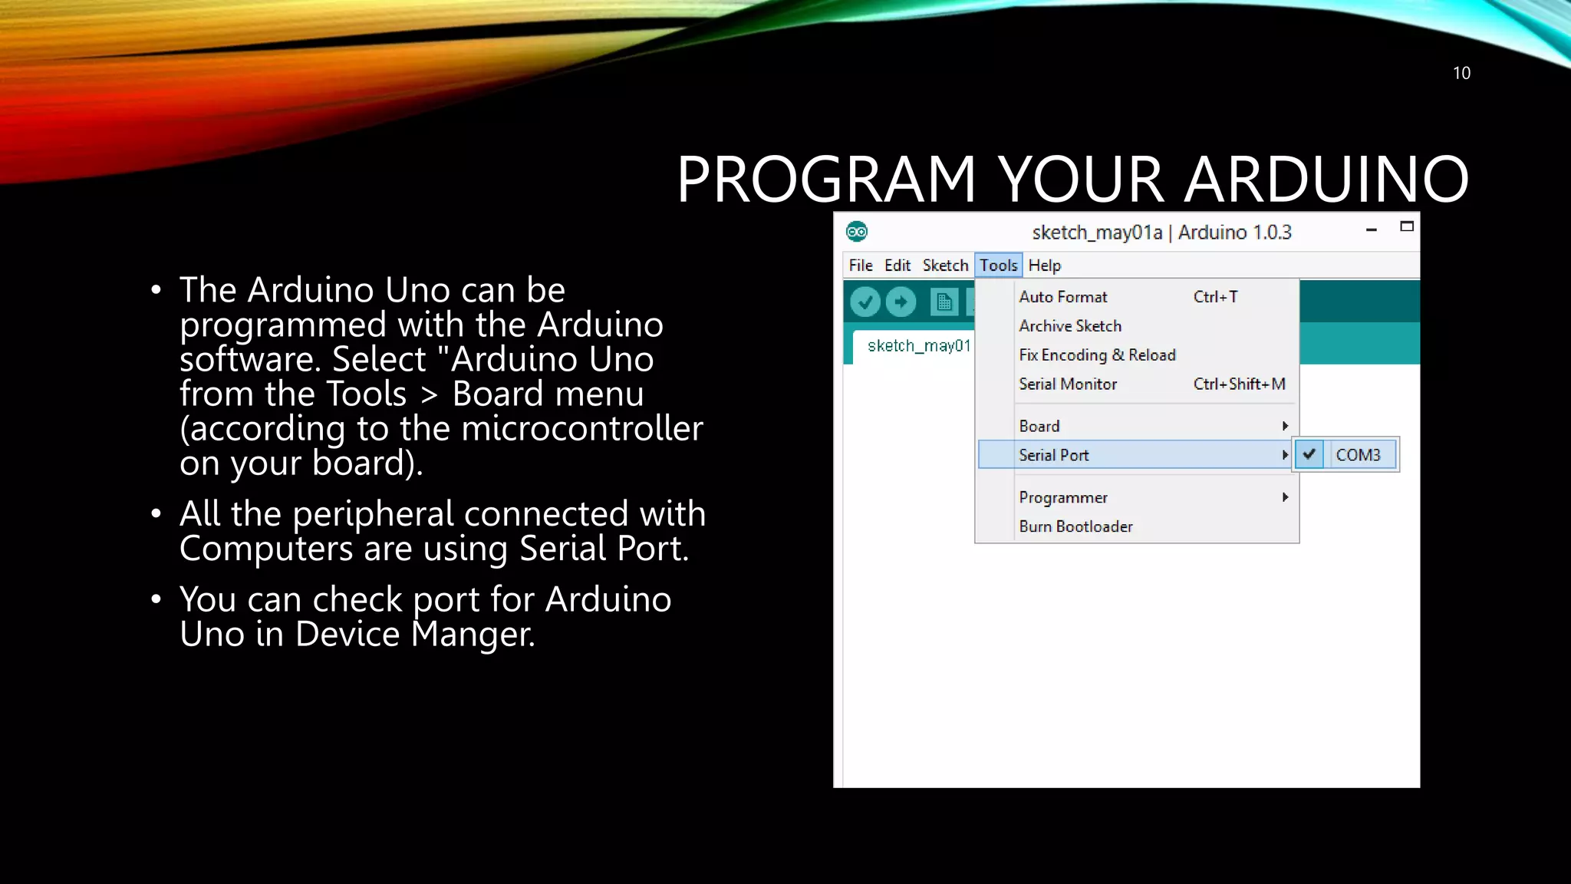Close the open Tools menu

999,266
